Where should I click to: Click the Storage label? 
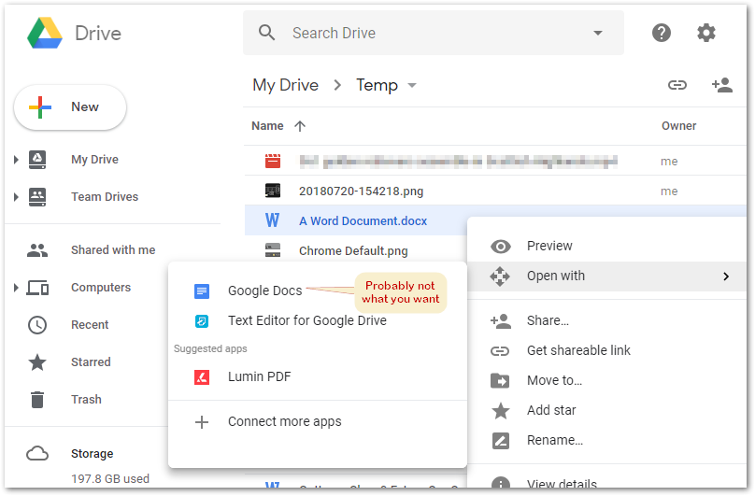pyautogui.click(x=92, y=454)
